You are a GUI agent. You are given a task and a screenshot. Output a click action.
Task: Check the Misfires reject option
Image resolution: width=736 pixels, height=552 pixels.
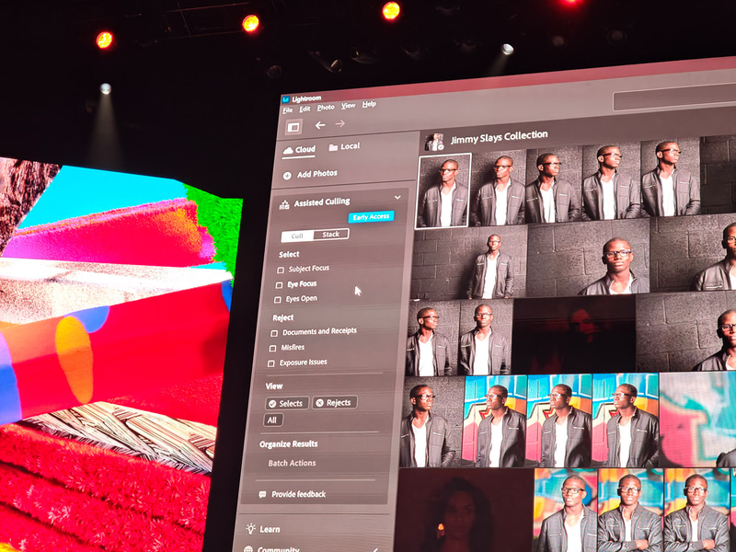pos(272,349)
